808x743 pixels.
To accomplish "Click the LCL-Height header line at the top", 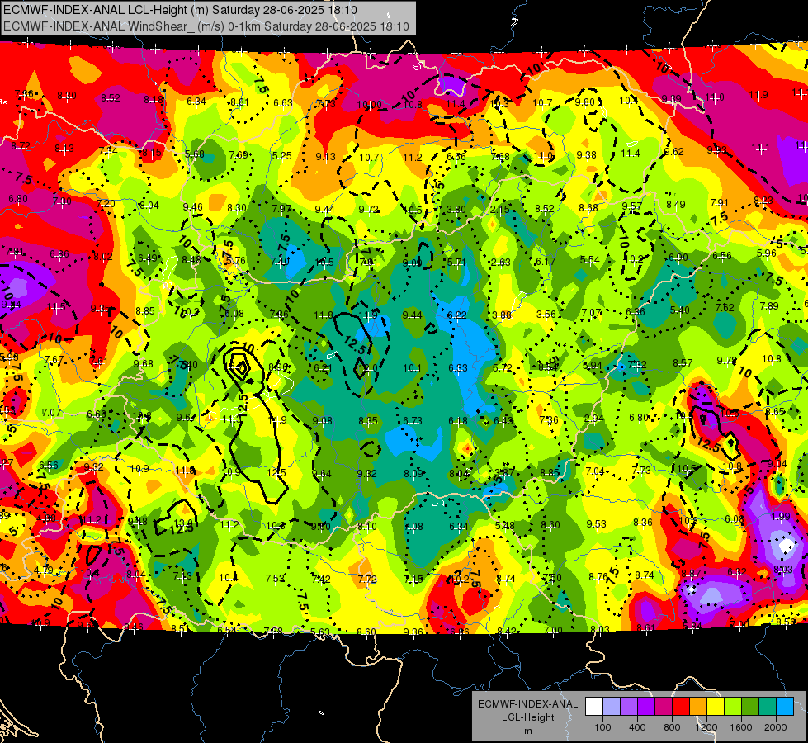I will 180,10.
